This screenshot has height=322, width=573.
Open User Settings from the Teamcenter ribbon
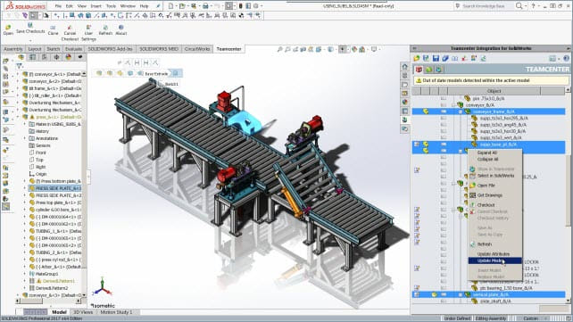(88, 28)
